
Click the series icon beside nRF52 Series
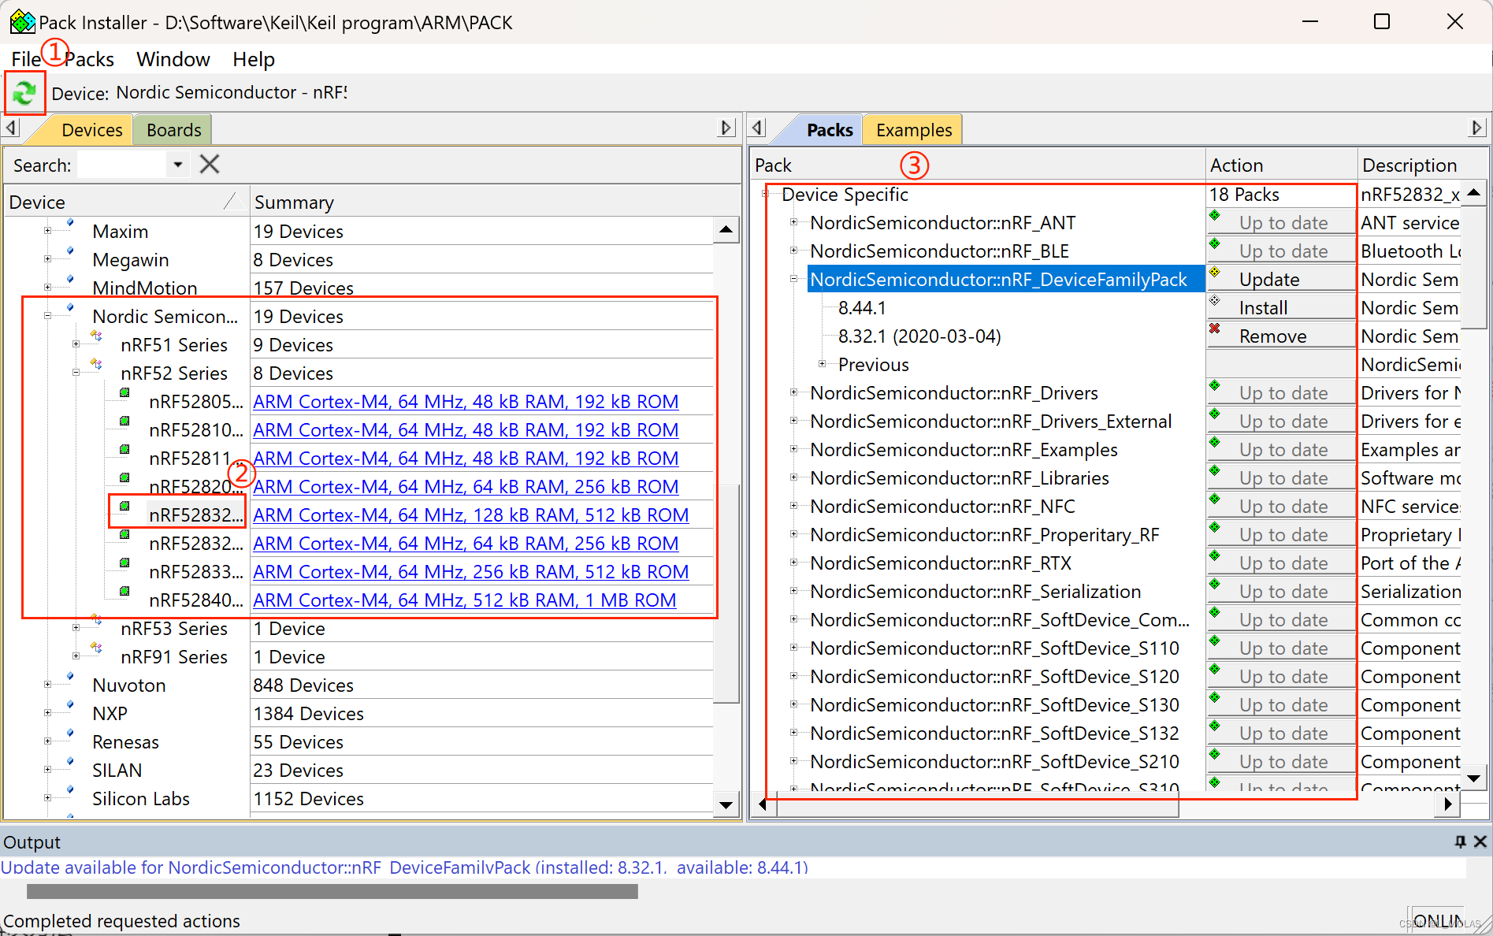[96, 364]
